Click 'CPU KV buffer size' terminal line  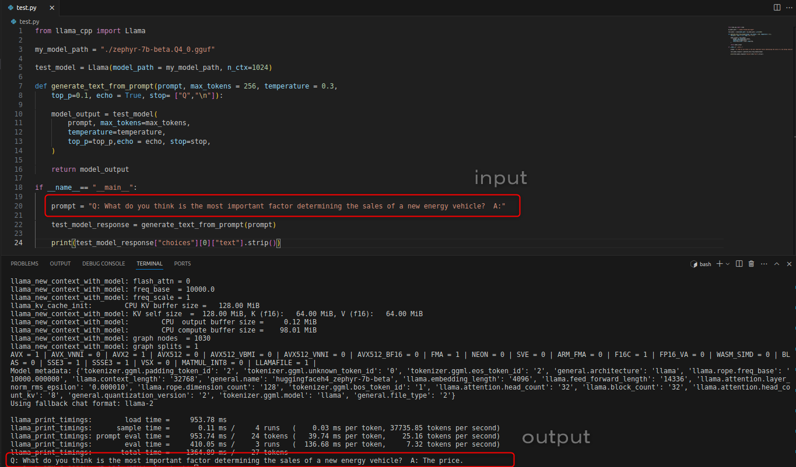[x=135, y=305]
